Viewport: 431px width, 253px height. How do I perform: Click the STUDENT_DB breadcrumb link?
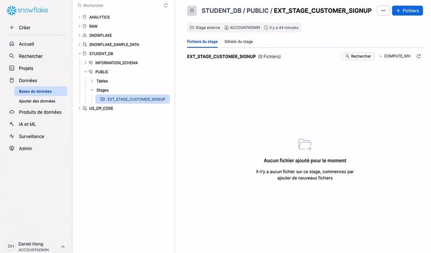[x=221, y=11]
